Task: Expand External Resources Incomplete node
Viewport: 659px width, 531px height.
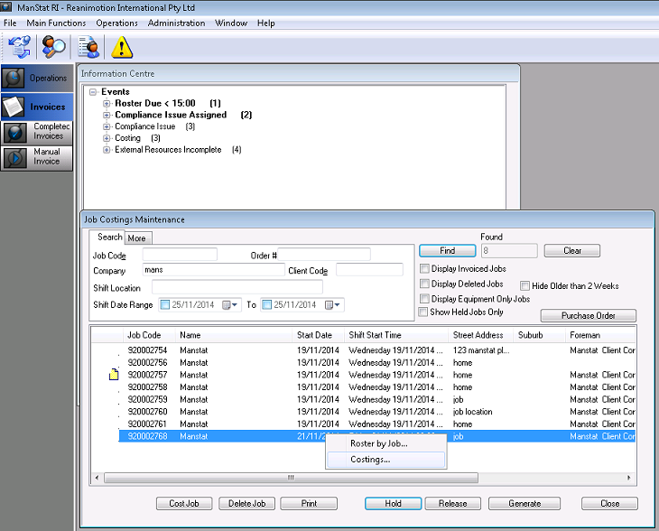Action: (x=107, y=149)
